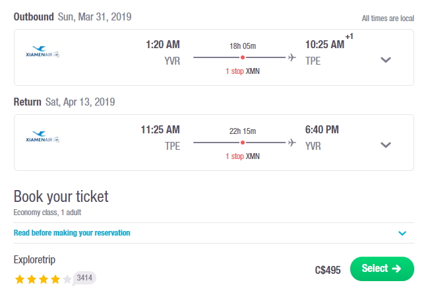Click the Xiamen Air logo on return flight
432x293 pixels.
42,137
